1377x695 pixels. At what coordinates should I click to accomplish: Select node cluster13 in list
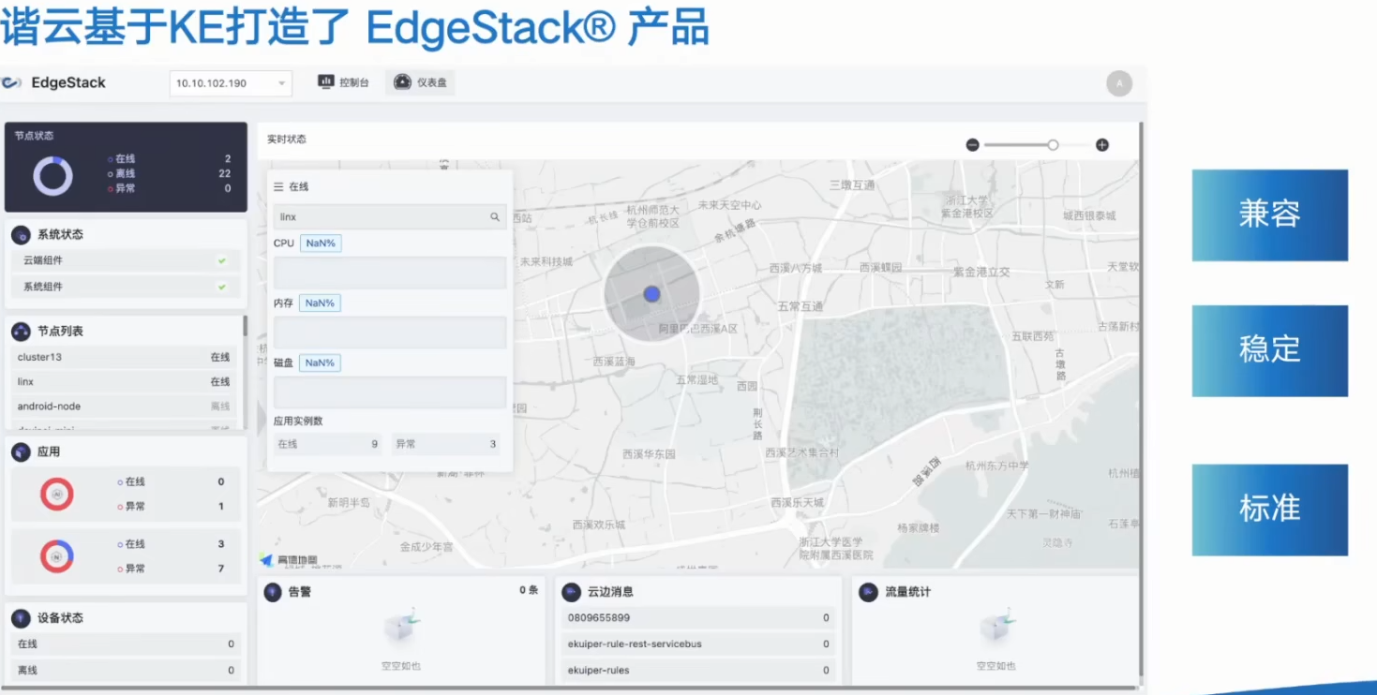(124, 357)
